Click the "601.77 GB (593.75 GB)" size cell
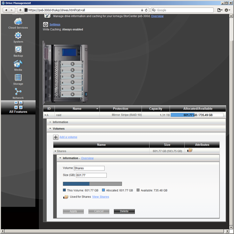234x234 pixels. pos(168,151)
